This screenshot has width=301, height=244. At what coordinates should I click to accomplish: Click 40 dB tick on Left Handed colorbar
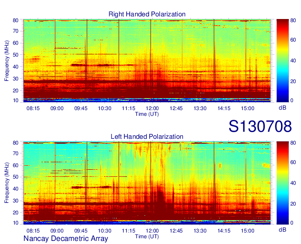tap(293, 183)
